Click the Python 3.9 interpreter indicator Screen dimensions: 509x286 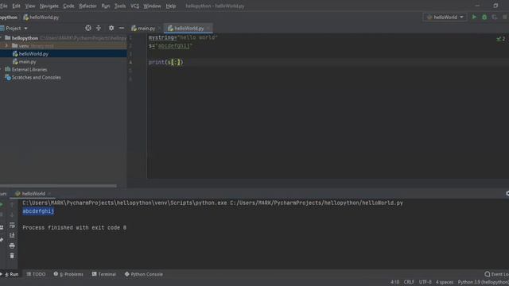pyautogui.click(x=484, y=282)
